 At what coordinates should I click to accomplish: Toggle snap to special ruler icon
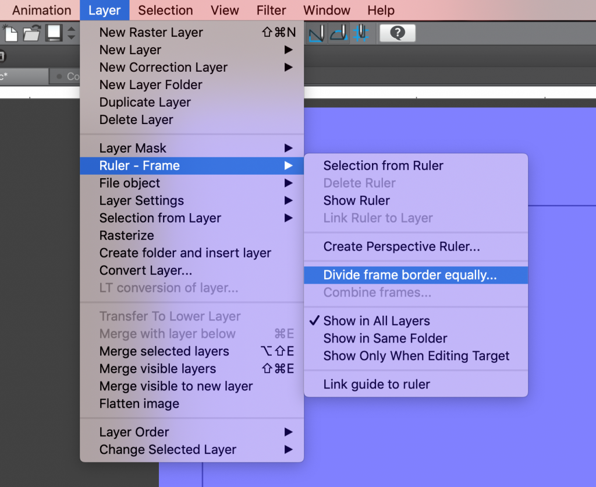click(x=339, y=33)
